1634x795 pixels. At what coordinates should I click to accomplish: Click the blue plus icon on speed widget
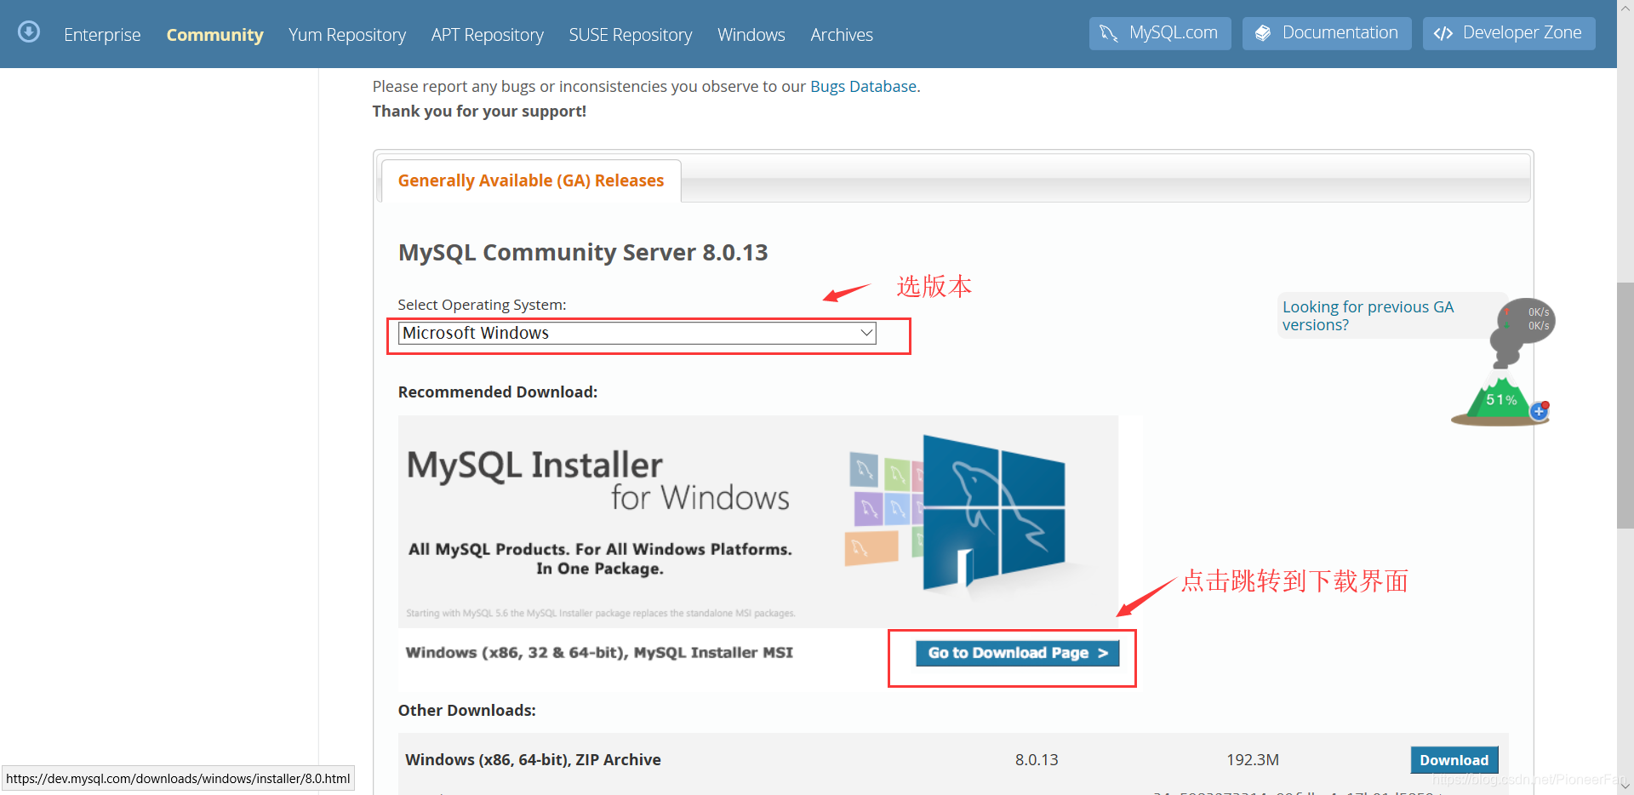pyautogui.click(x=1539, y=412)
